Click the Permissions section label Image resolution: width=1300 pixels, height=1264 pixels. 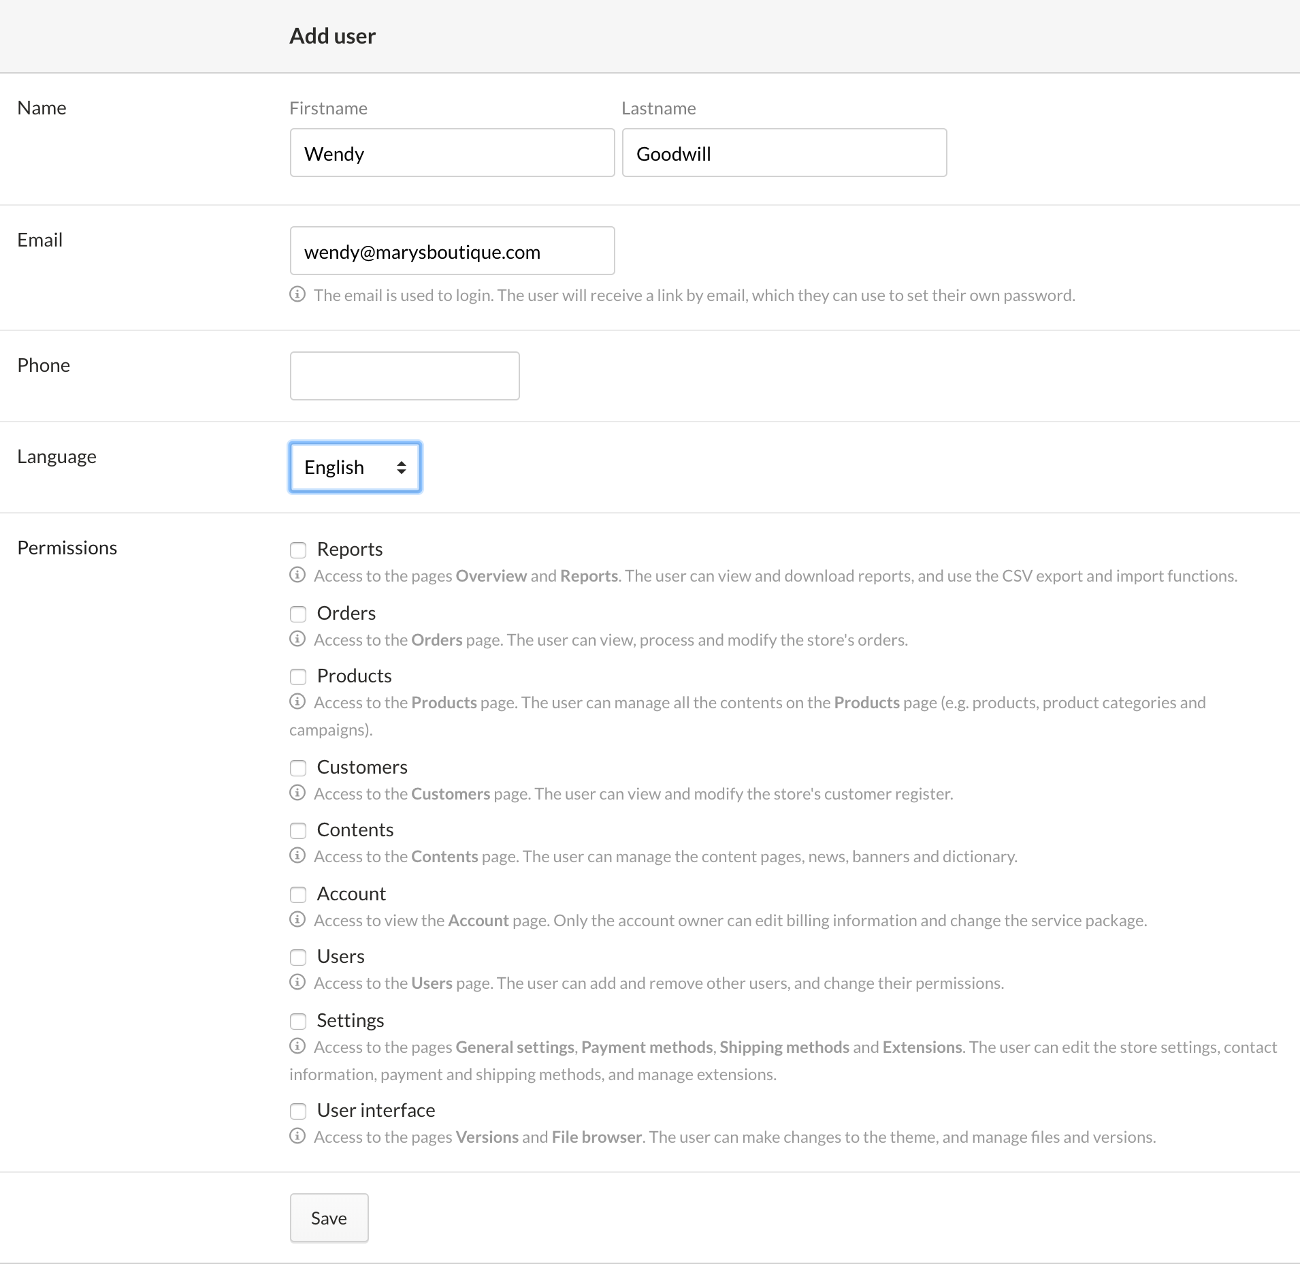(67, 548)
